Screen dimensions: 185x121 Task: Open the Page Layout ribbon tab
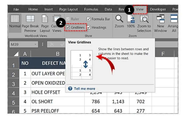click(68, 9)
